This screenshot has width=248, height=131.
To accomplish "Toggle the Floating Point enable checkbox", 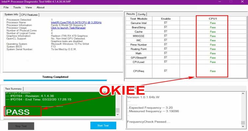I will (x=166, y=49).
